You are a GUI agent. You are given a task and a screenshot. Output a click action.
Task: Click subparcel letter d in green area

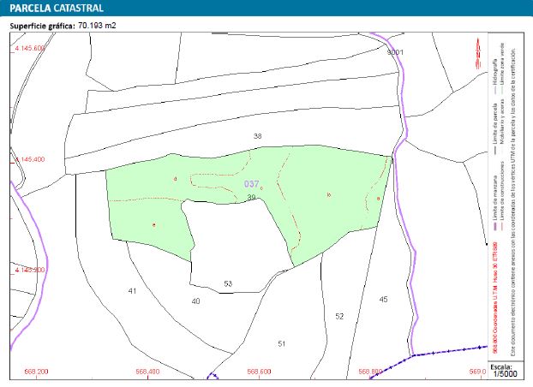[x=176, y=179]
